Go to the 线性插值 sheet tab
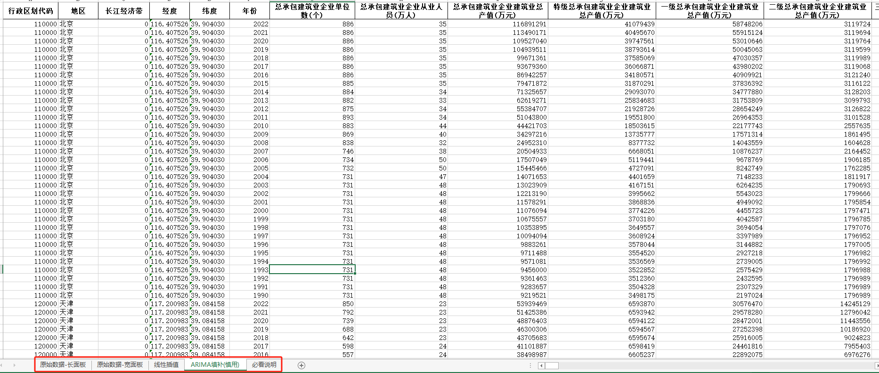879x373 pixels. (x=166, y=365)
